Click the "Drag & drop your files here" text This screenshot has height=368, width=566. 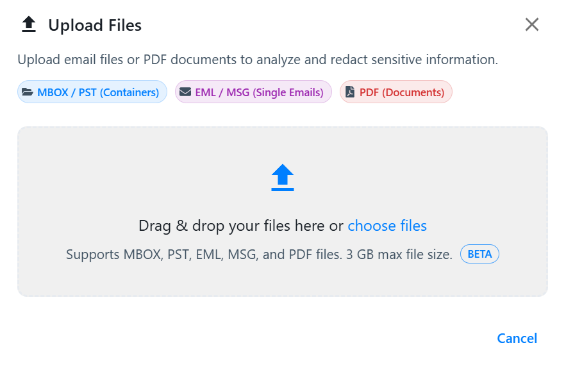[x=241, y=226]
